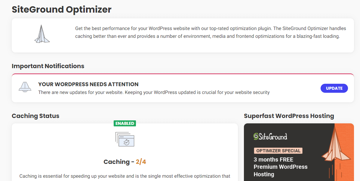360x181 pixels.
Task: Click the OPTIMIZER SPECIAL badge
Action: click(x=278, y=150)
